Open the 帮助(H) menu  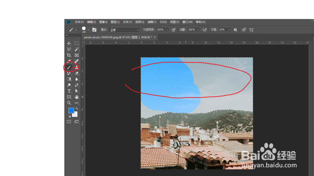tap(200, 22)
